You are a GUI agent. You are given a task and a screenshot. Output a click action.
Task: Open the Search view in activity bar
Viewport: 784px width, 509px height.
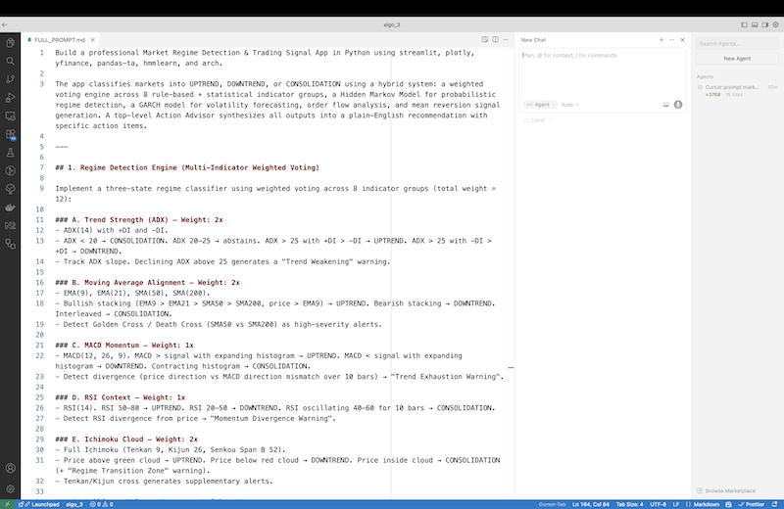tap(11, 61)
